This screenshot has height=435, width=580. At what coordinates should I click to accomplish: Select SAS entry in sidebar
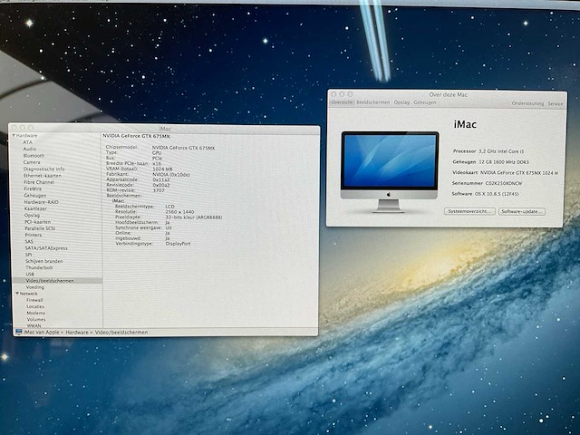29,241
